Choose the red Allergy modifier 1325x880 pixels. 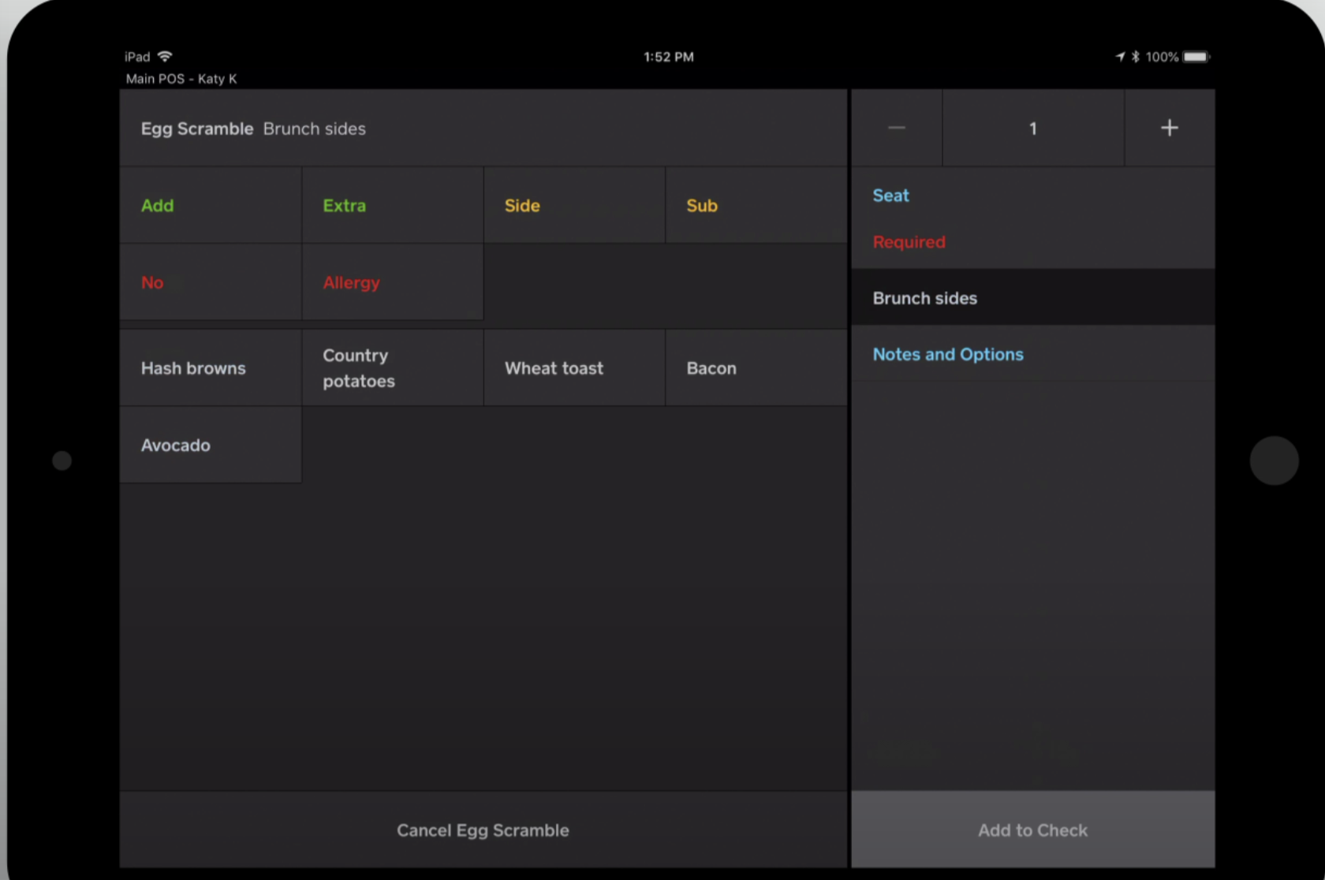click(x=392, y=282)
